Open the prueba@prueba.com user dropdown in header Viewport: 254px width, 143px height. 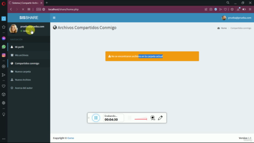tap(237, 18)
